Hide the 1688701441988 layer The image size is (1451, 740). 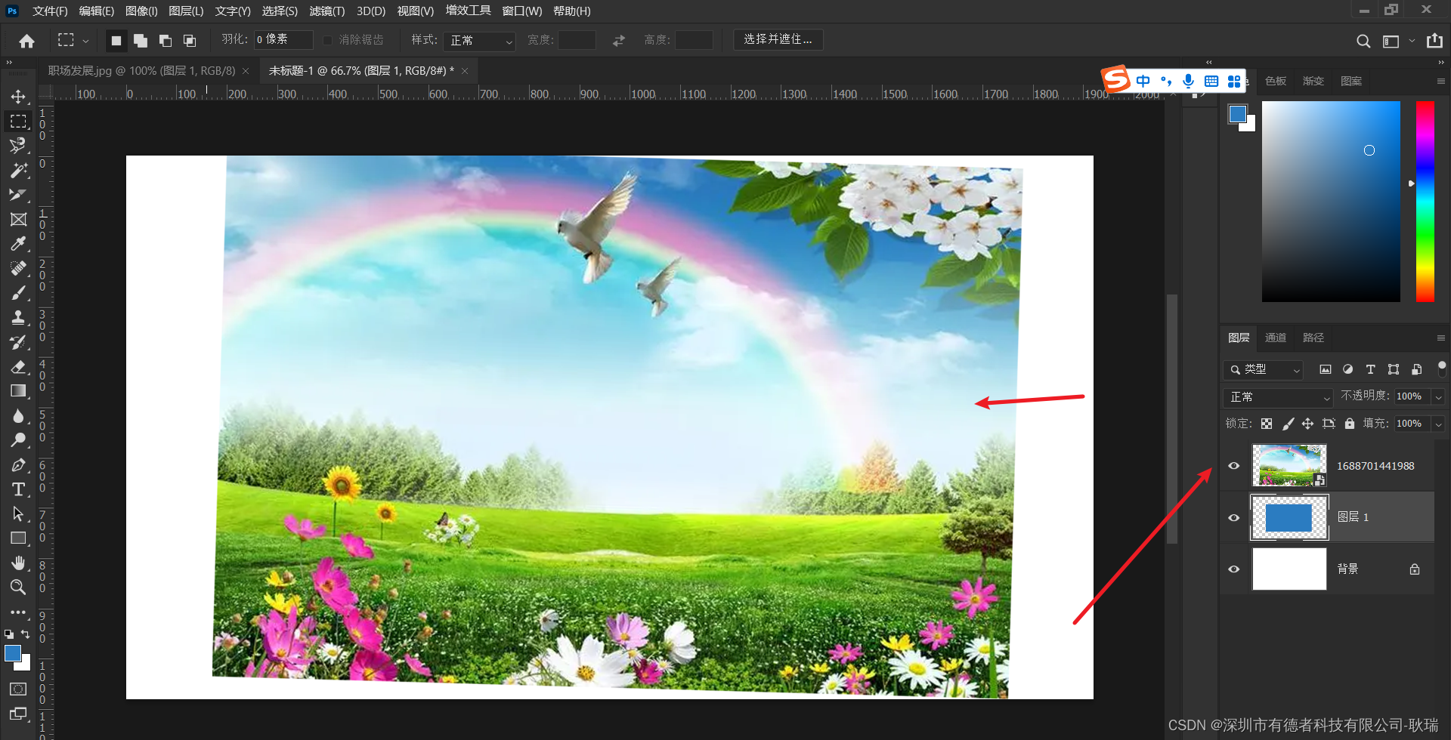1234,466
